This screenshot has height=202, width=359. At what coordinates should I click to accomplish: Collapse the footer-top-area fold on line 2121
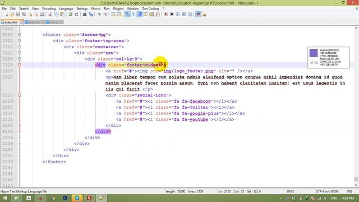coord(19,41)
